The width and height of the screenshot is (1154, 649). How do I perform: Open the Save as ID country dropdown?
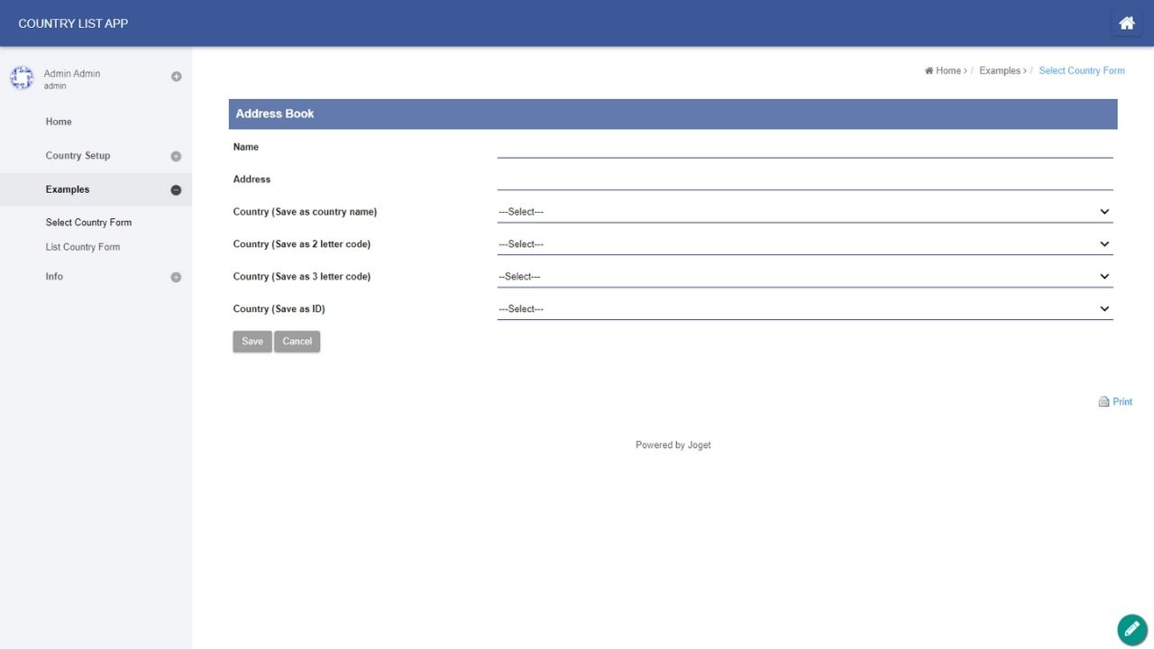tap(805, 309)
